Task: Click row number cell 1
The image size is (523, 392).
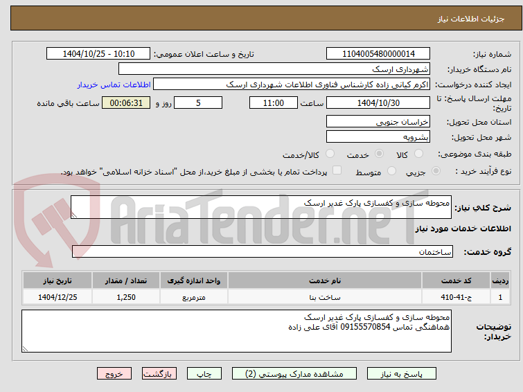Action: pos(500,297)
